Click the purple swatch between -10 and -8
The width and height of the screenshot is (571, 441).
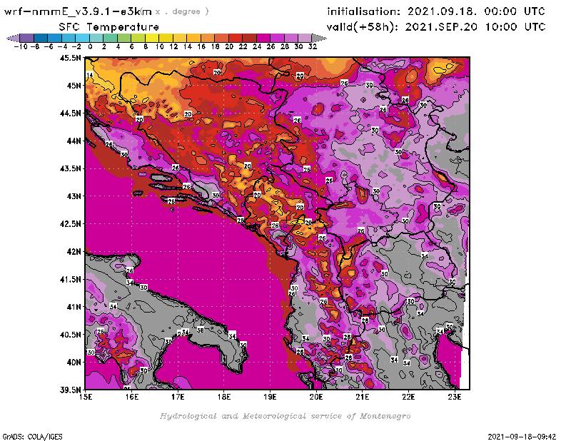pyautogui.click(x=27, y=38)
